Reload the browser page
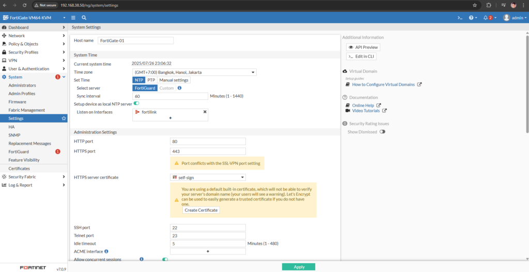The height and width of the screenshot is (272, 529). (x=24, y=5)
